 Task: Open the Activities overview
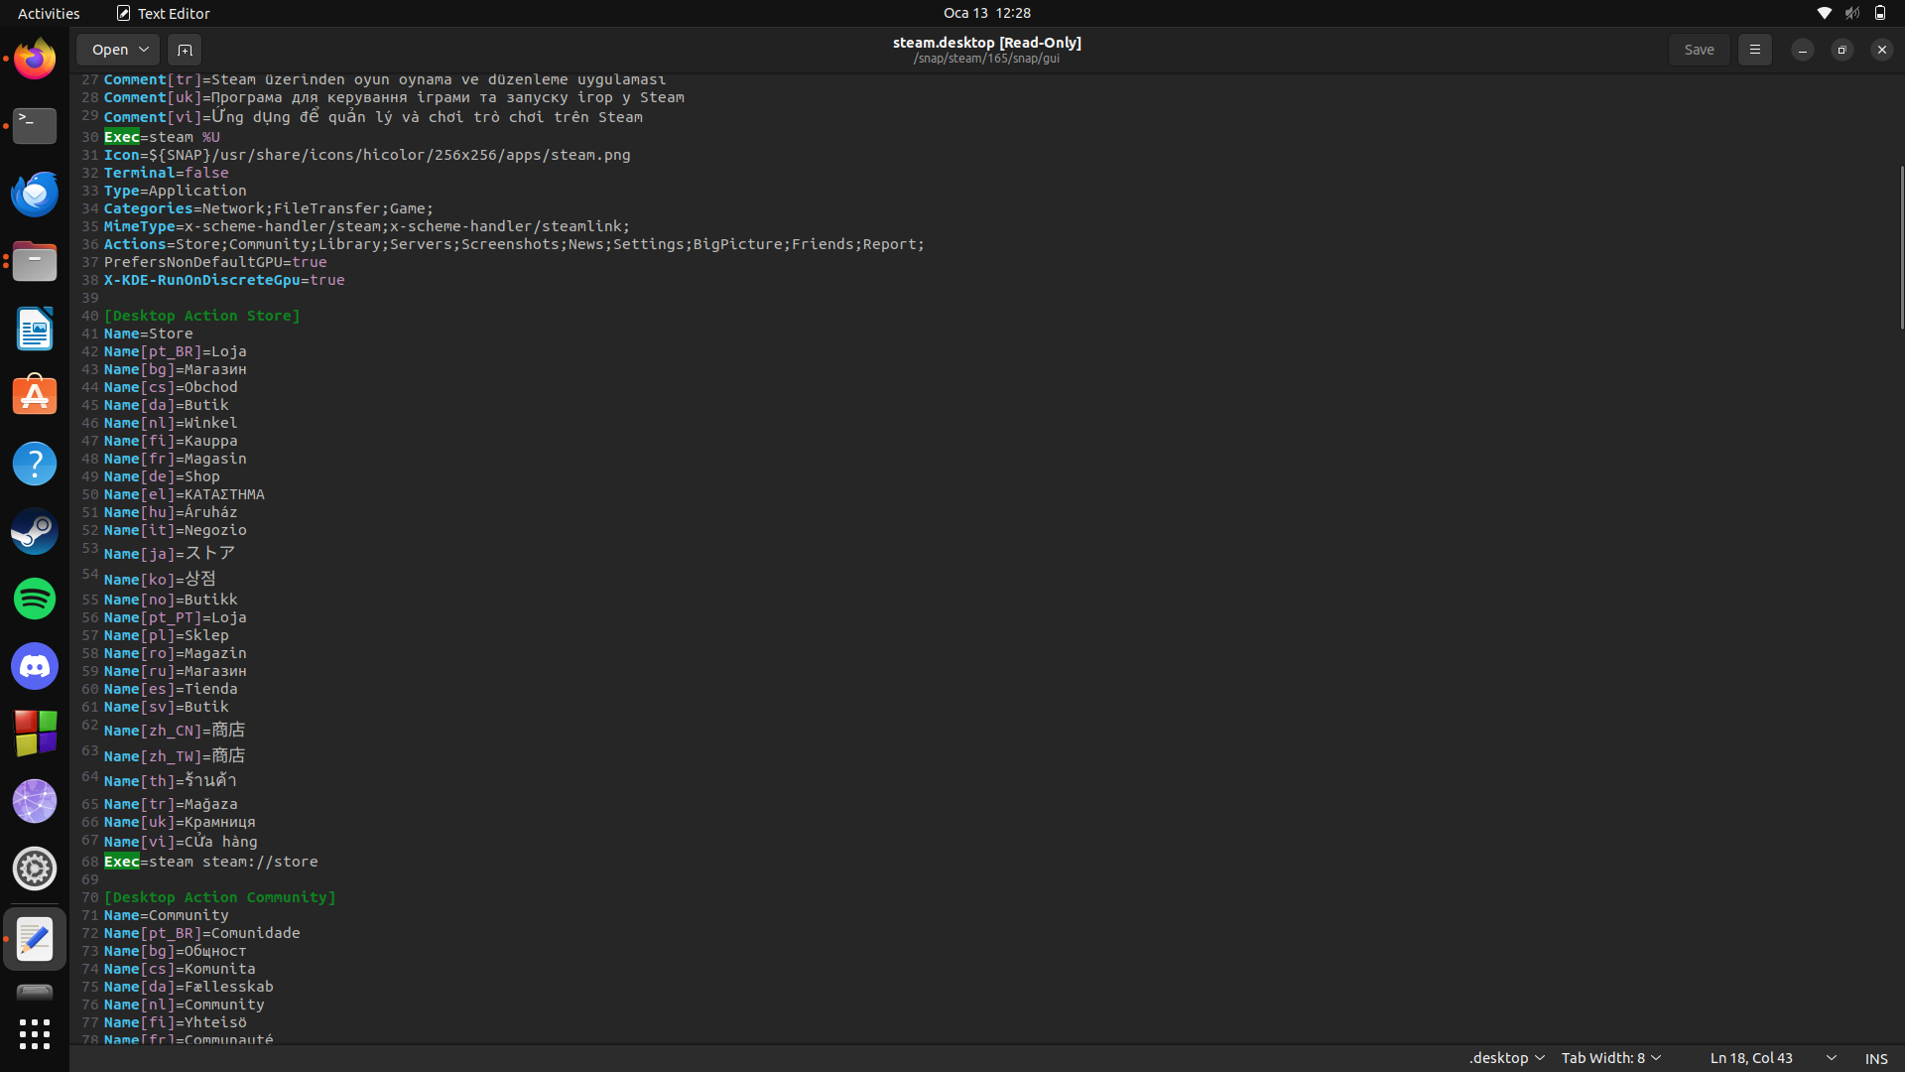coord(49,13)
